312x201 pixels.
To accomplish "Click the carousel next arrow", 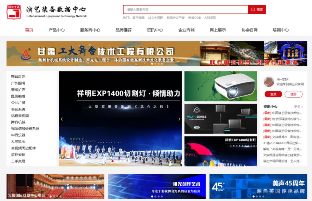I will click(179, 119).
